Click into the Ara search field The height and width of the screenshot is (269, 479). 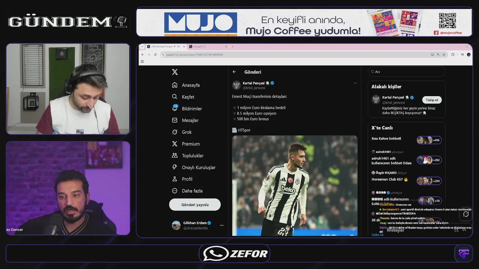407,72
